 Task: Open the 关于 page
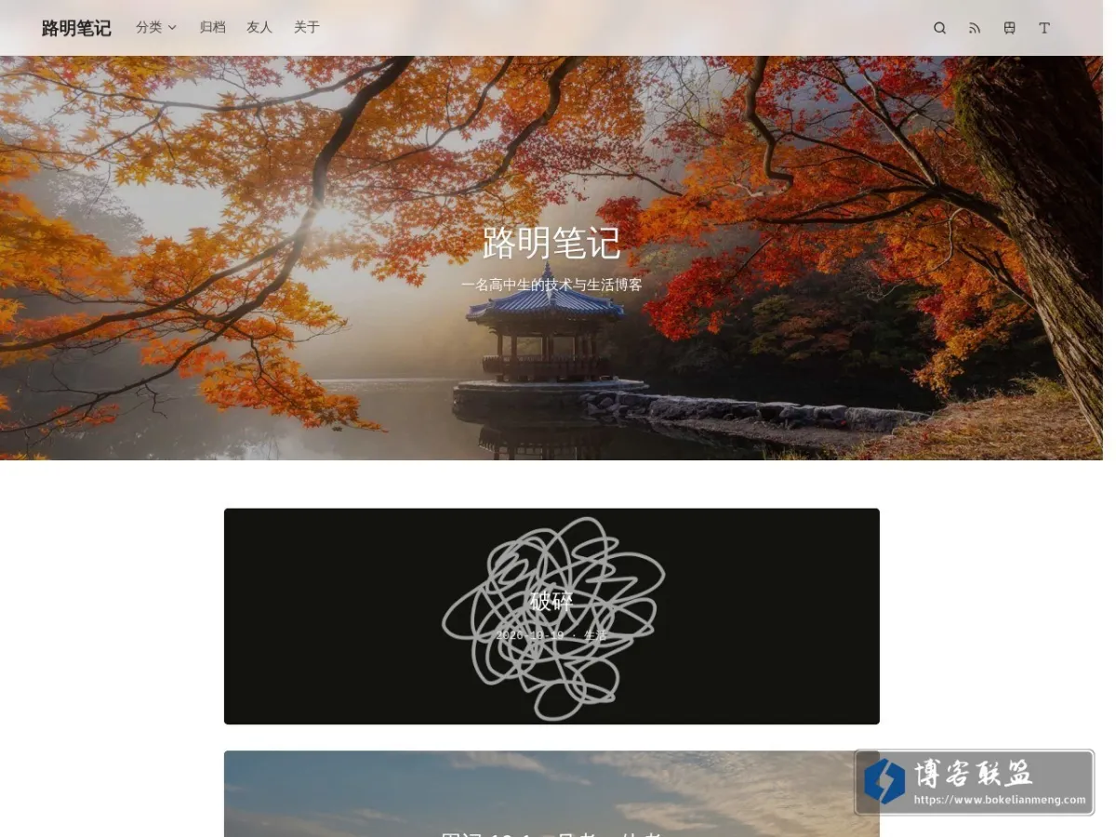[x=307, y=28]
